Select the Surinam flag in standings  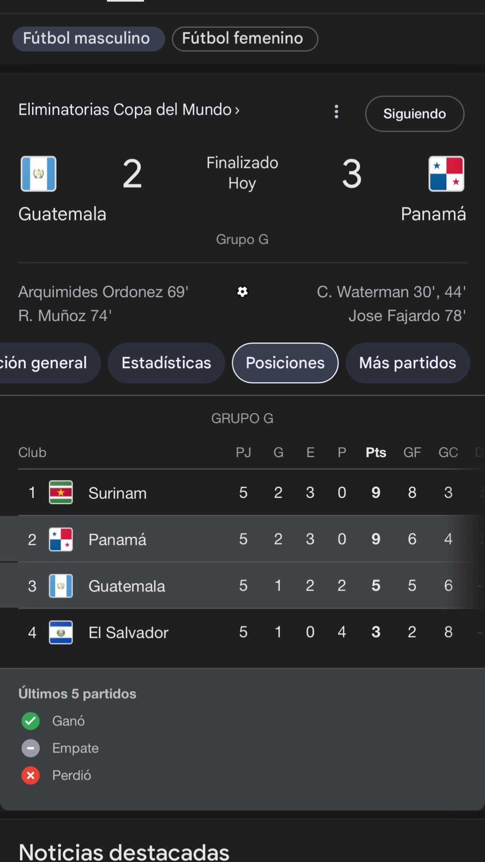(61, 492)
